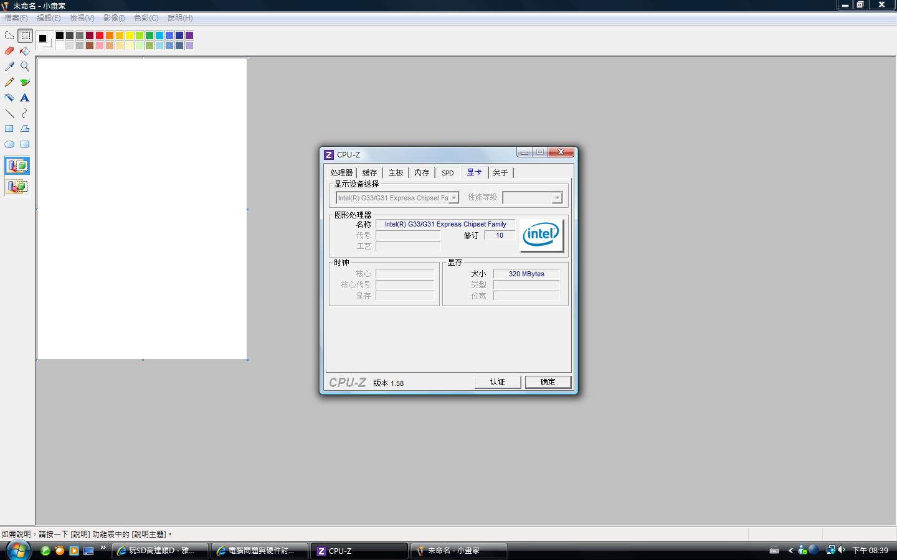This screenshot has width=897, height=560.
Task: Switch to the 处理器 tab in CPU-Z
Action: coord(341,173)
